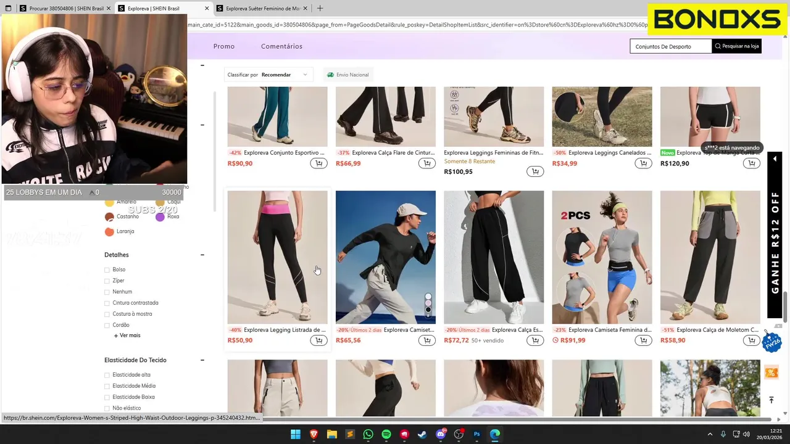
Task: Click the microphone icon in system tray
Action: [723, 434]
